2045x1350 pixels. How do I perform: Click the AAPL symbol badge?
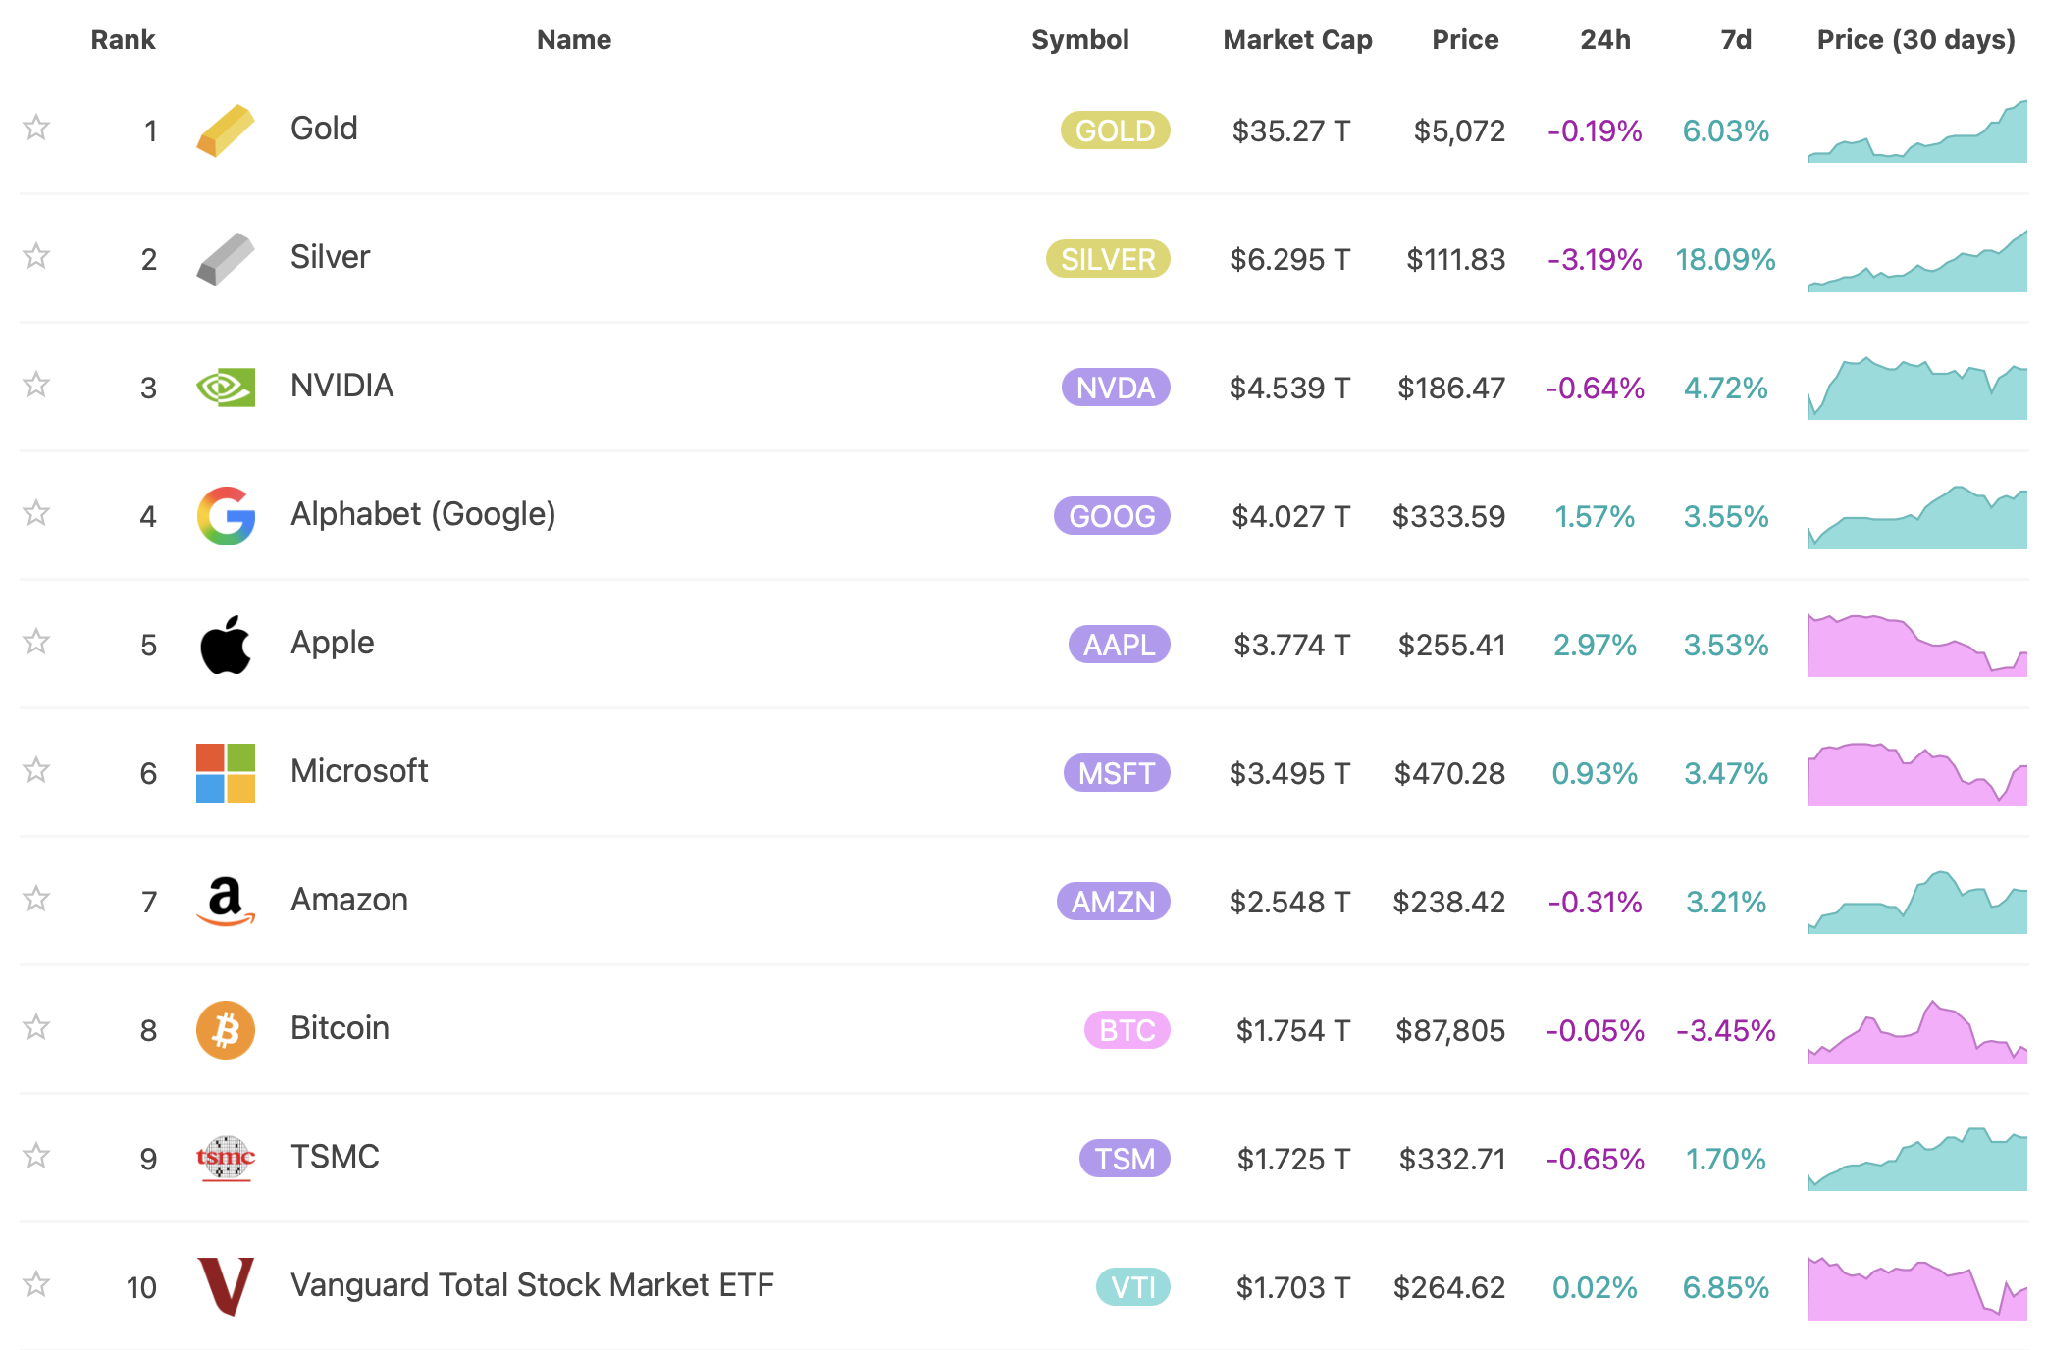point(1119,645)
